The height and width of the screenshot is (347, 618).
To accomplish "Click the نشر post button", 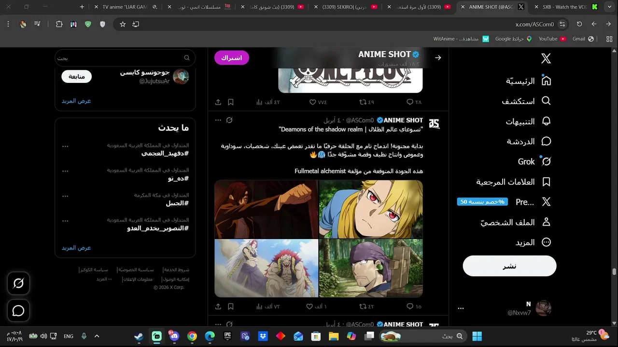I will pos(509,266).
